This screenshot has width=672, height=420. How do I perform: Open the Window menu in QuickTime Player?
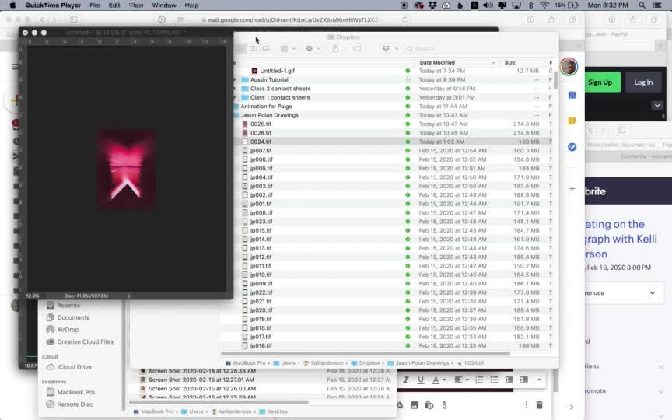[163, 5]
